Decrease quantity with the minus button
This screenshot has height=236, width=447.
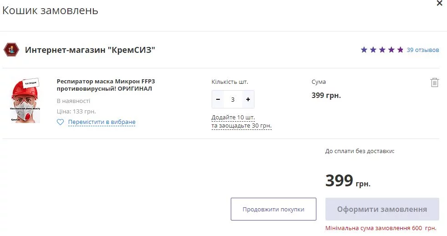[218, 99]
